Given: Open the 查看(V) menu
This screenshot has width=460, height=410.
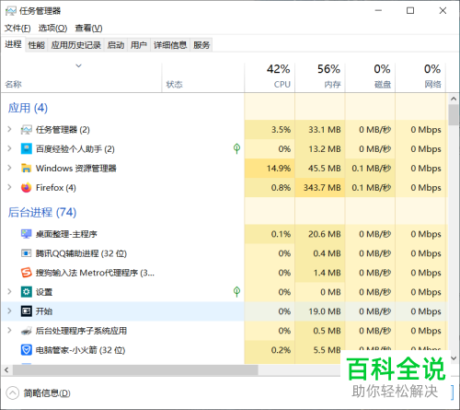Looking at the screenshot, I should [x=88, y=29].
